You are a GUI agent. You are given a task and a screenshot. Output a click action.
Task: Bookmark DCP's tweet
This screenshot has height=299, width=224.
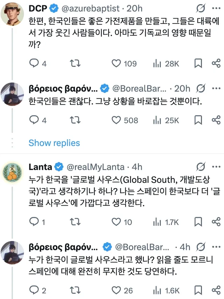198,63
